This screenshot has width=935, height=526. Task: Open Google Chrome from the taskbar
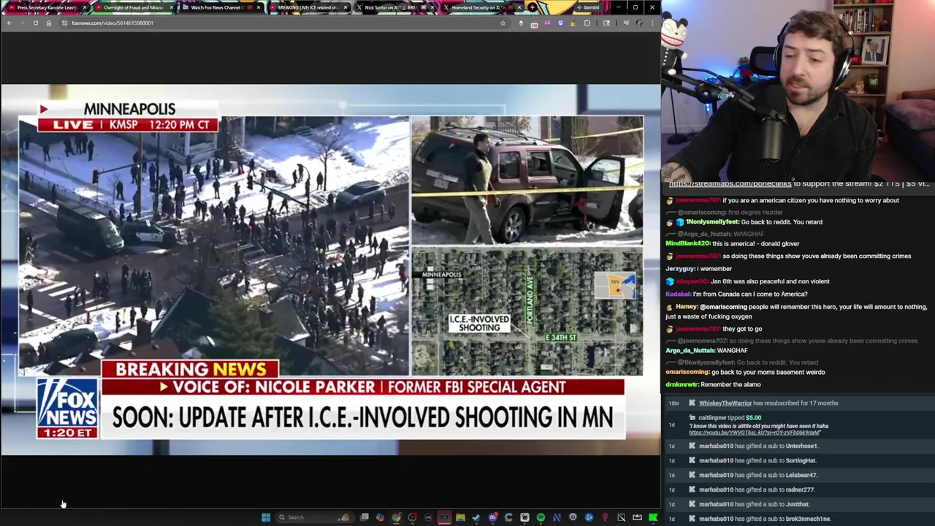(396, 517)
